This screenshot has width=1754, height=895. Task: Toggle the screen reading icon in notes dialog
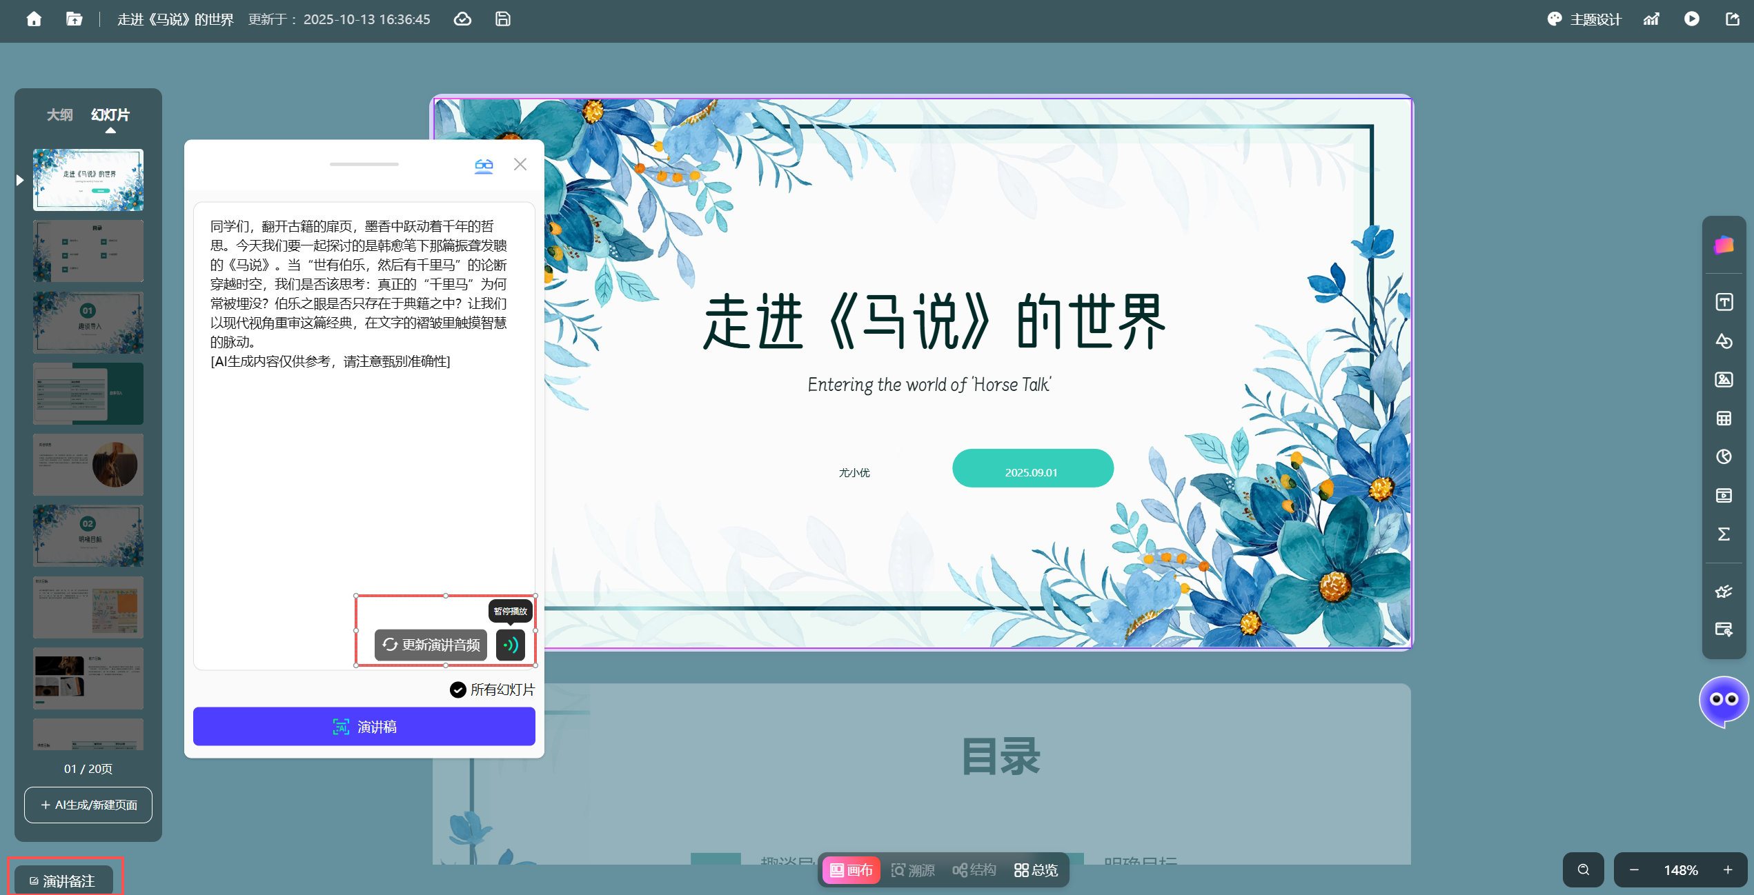(x=484, y=165)
